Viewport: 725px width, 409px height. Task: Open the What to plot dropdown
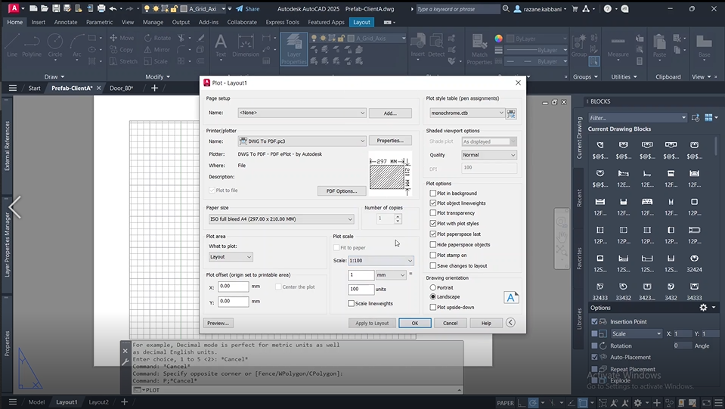(230, 257)
